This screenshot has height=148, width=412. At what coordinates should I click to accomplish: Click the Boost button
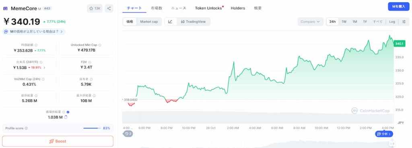point(58,141)
